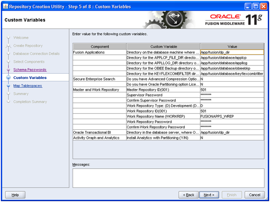Click the 'Directory for the APPLCP_FILE_DIR' variable cell
This screenshot has height=202, width=270.
[x=163, y=58]
